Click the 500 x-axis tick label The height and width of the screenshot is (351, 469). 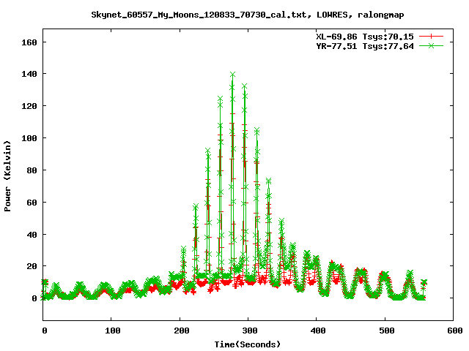[x=386, y=331]
